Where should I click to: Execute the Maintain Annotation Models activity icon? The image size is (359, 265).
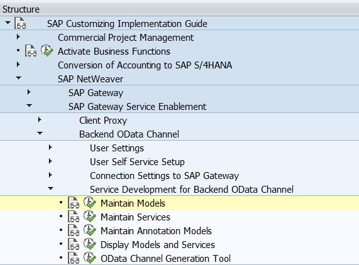[90, 230]
